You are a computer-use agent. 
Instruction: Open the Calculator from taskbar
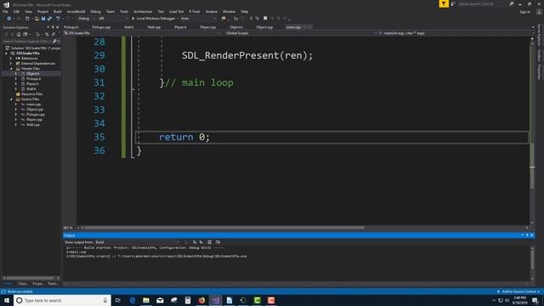188,300
